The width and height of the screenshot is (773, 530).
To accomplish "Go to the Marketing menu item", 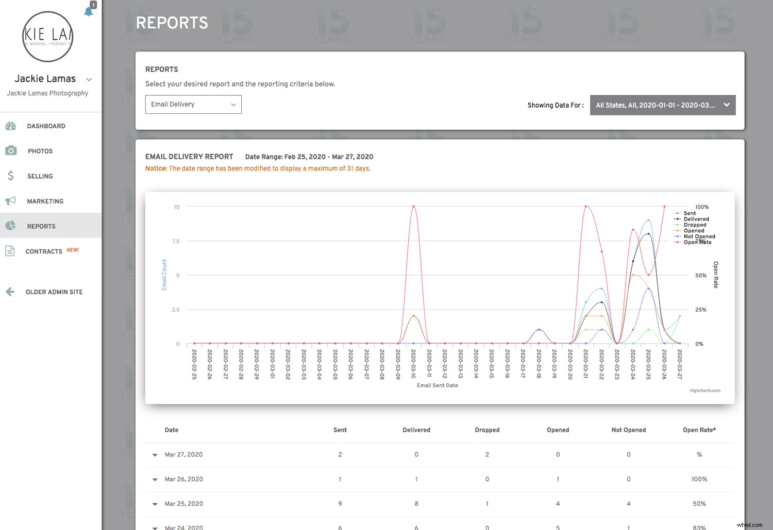I will [x=45, y=201].
